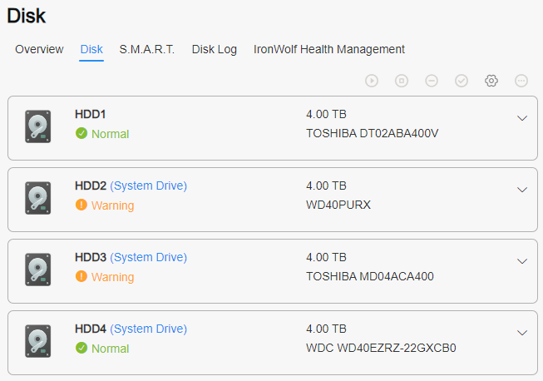Click WDC WD40EZRZ-22GXCB0 model text
This screenshot has width=543, height=381.
pyautogui.click(x=381, y=348)
